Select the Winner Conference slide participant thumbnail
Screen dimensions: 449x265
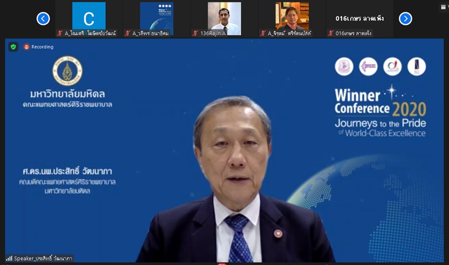pyautogui.click(x=157, y=16)
